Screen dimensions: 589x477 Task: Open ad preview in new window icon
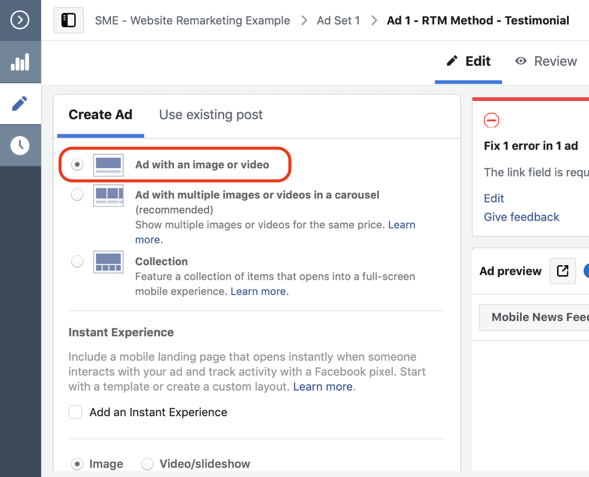click(x=562, y=271)
